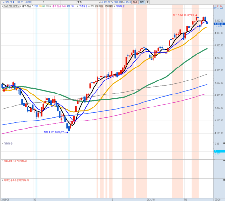Click the LC value at top of price axis
This screenshot has width=225, height=201.
coord(218,6)
